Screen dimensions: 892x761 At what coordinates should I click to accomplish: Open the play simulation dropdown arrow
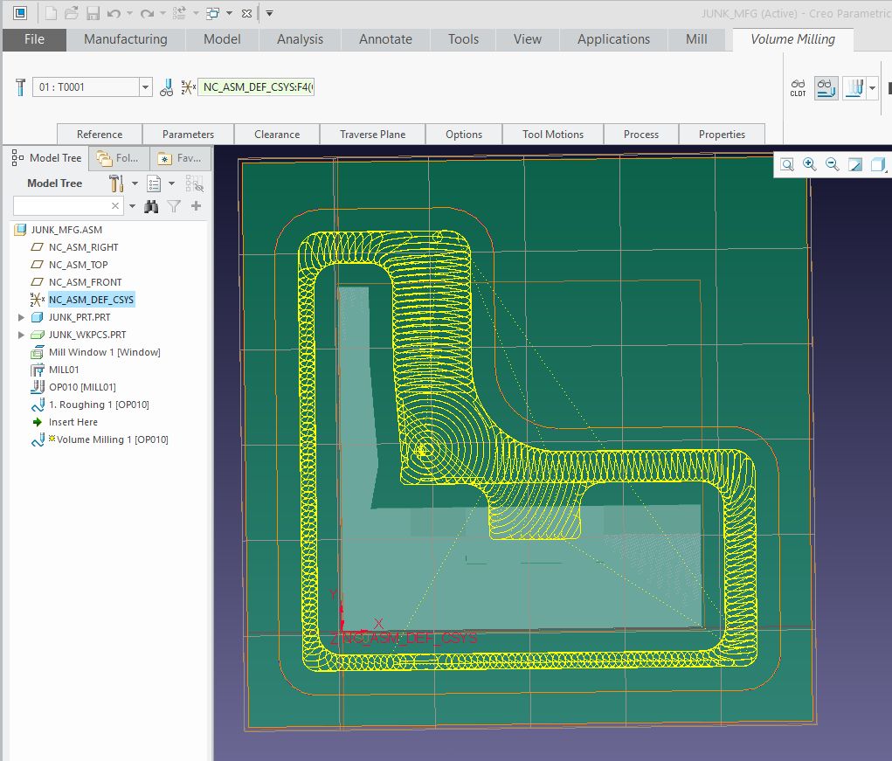tap(874, 88)
